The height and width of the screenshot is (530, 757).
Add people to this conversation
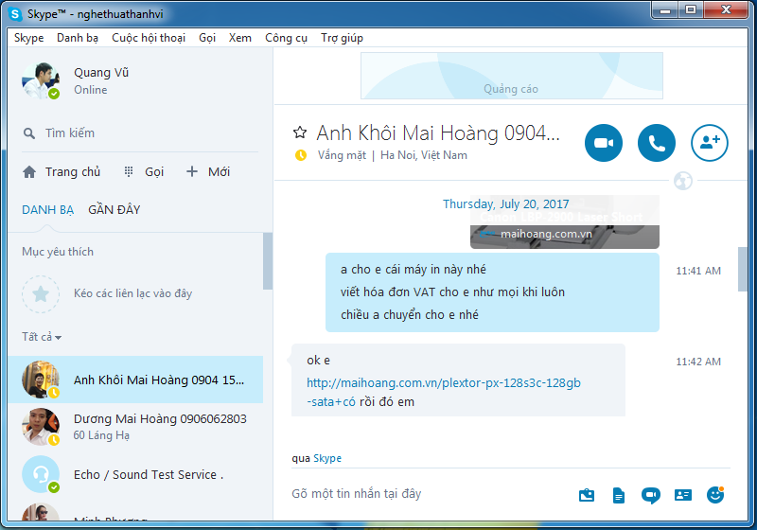(x=710, y=143)
